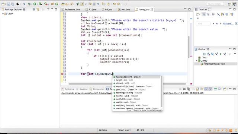
Task: Select Test package in Outline
Action: pos(204,58)
